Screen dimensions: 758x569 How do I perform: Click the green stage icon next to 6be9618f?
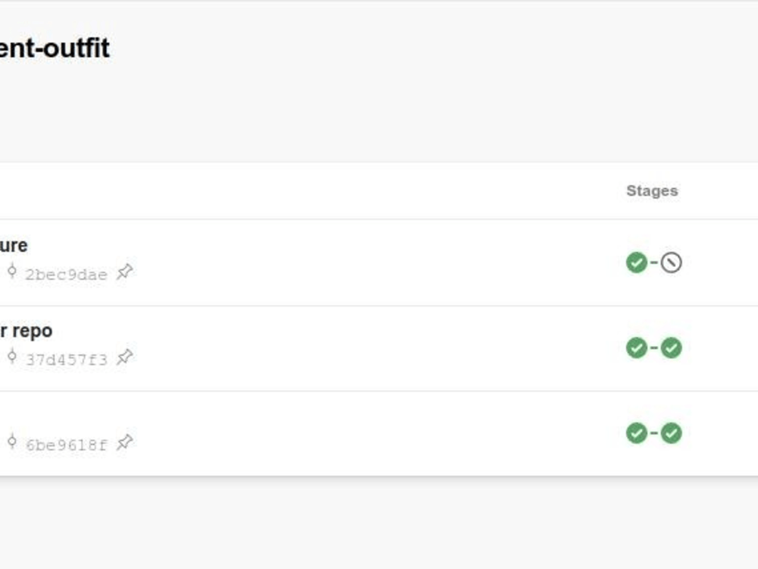pyautogui.click(x=635, y=433)
